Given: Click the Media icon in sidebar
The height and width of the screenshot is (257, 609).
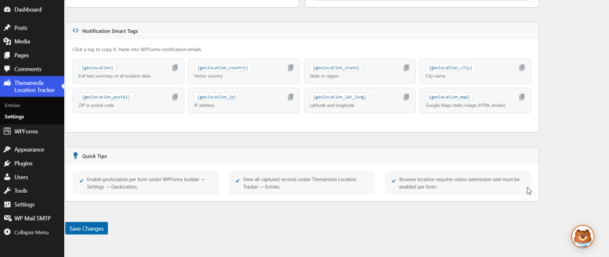Looking at the screenshot, I should click(7, 42).
